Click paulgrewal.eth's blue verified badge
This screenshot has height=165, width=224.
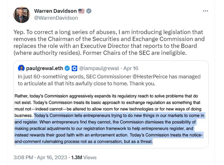coord(67,68)
